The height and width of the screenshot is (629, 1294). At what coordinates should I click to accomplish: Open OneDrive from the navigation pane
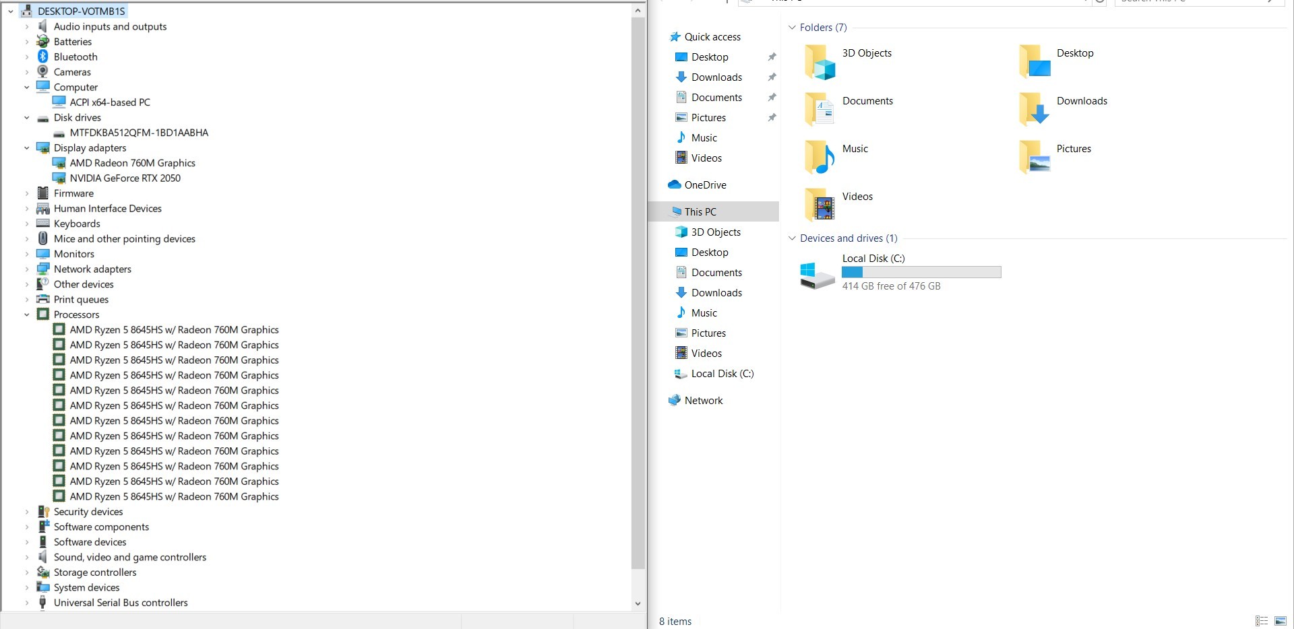click(x=705, y=185)
